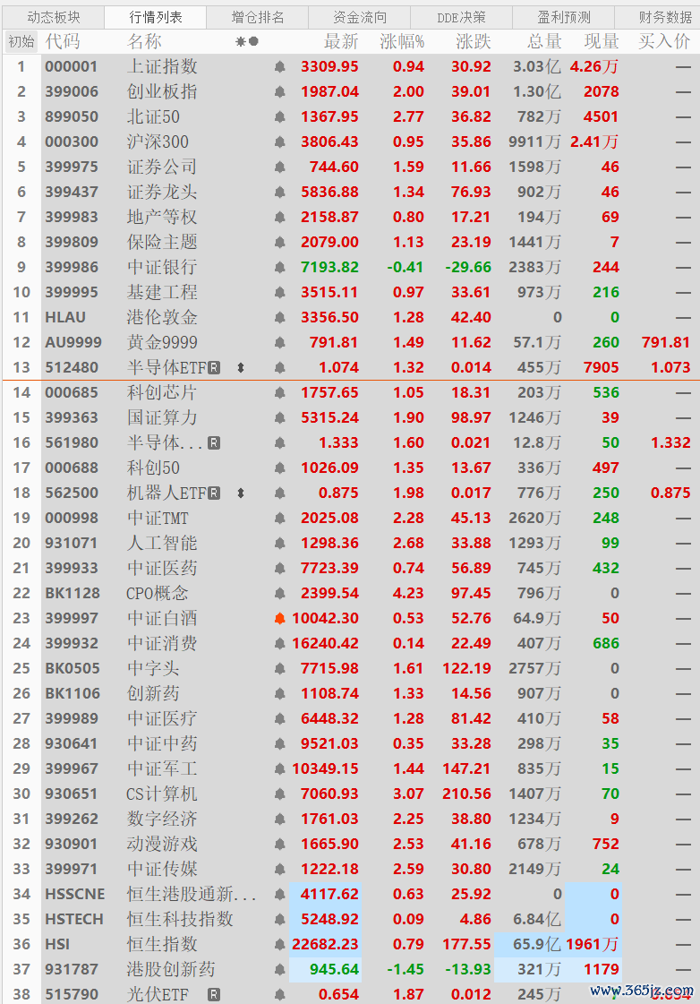The image size is (700, 1004).
Task: Select code 399006 in row 2
Action: pos(72,91)
